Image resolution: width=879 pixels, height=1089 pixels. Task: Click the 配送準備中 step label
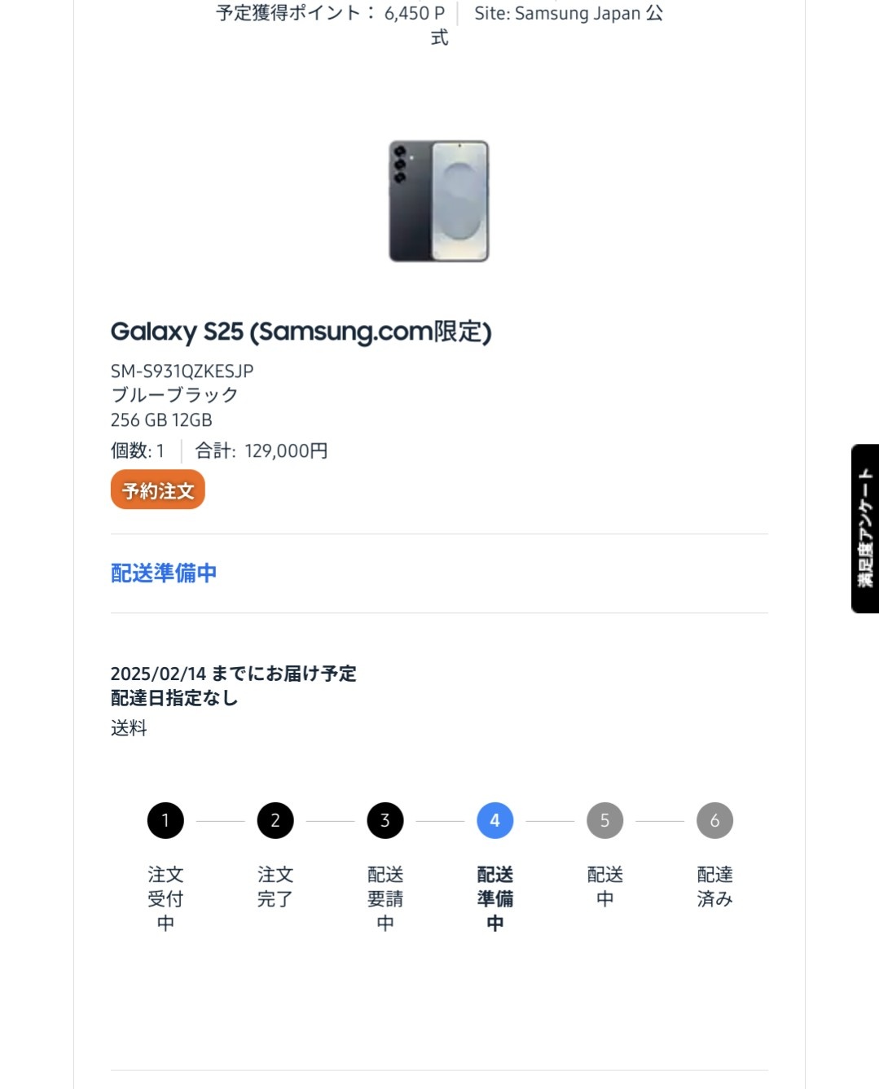click(495, 898)
